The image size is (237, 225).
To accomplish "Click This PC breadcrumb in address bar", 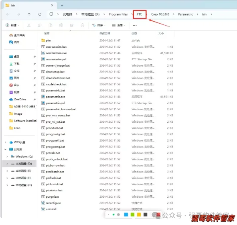I will pos(67,14).
